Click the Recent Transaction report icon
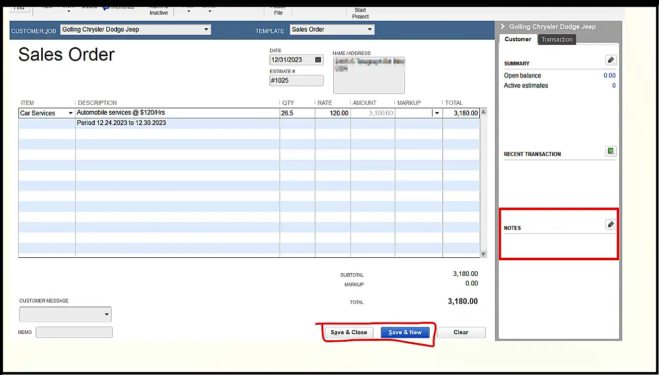 (611, 151)
